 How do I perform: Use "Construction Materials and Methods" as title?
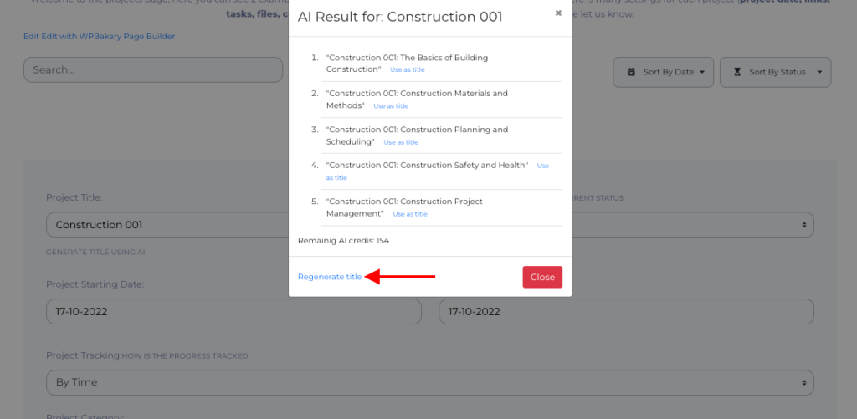pos(391,106)
